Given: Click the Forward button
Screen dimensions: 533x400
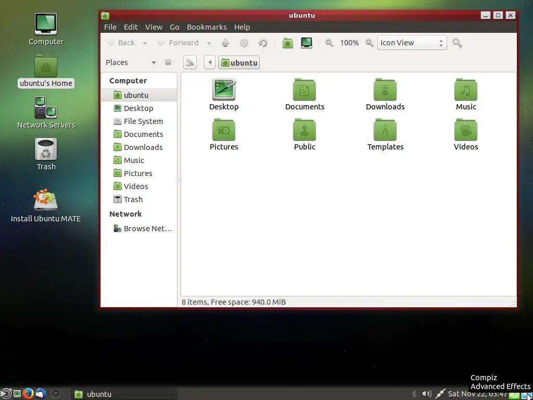Looking at the screenshot, I should click(x=178, y=43).
